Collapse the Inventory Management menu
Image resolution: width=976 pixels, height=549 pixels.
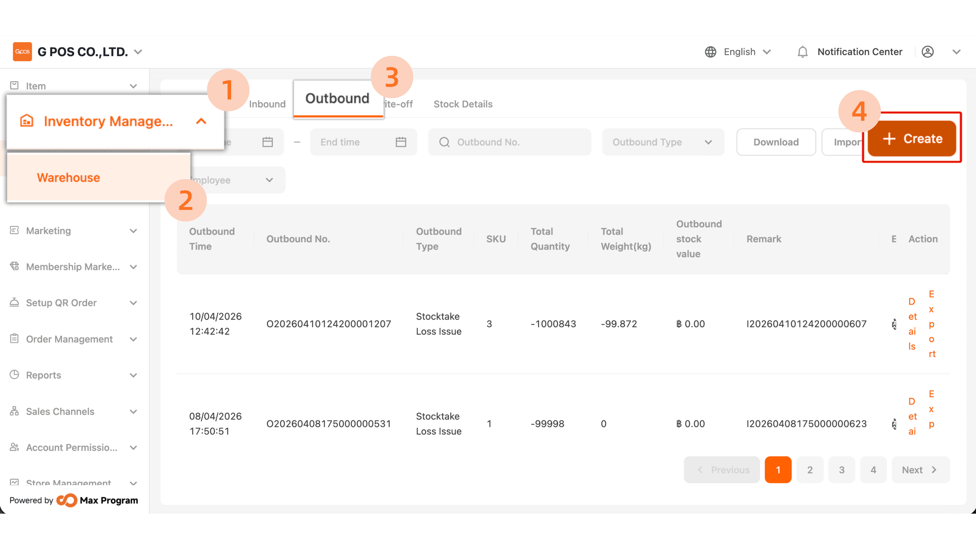(201, 121)
